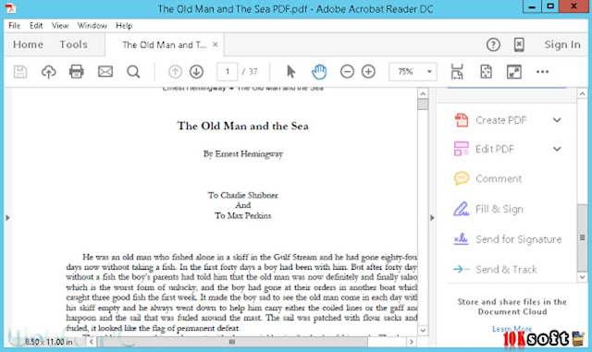Viewport: 592px width, 352px height.
Task: Click the Send for Signature icon
Action: [x=461, y=239]
